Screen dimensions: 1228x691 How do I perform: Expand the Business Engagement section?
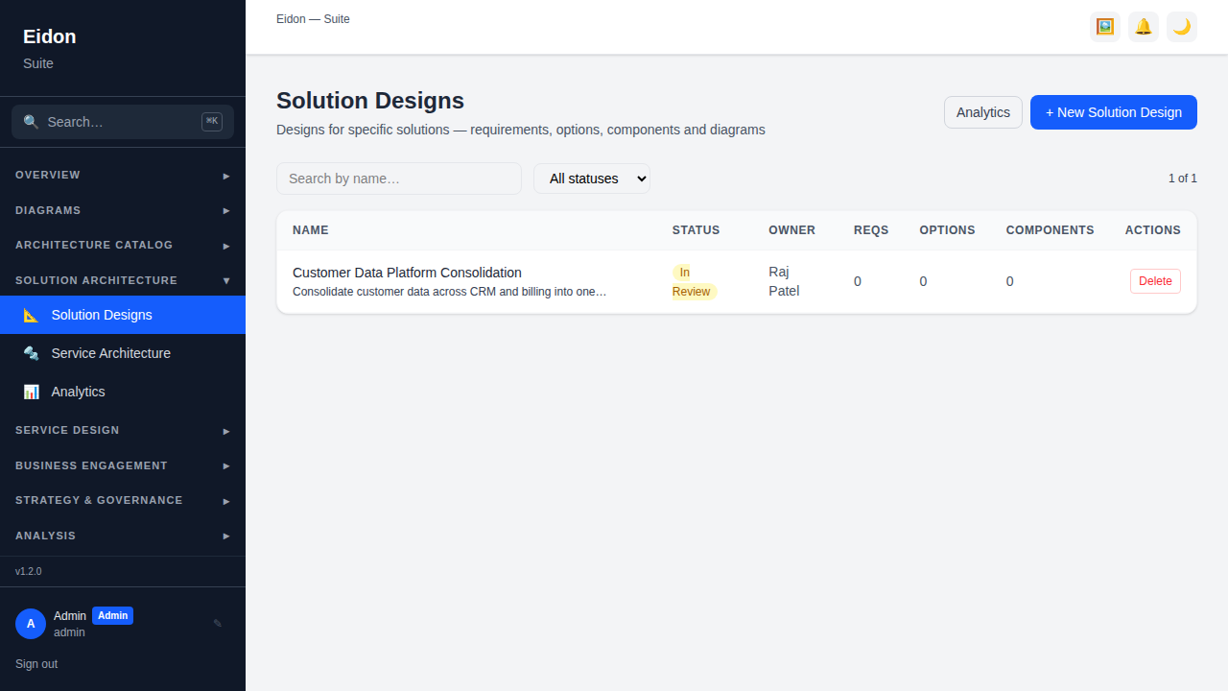123,465
